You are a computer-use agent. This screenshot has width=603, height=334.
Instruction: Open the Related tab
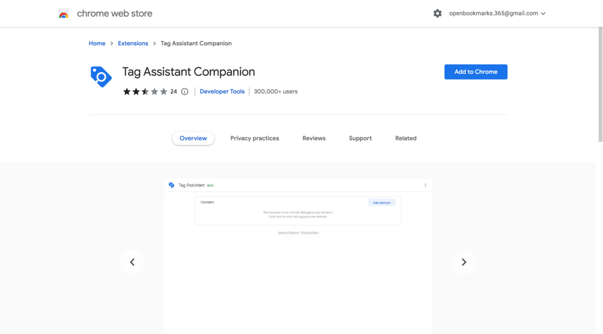[x=406, y=138]
